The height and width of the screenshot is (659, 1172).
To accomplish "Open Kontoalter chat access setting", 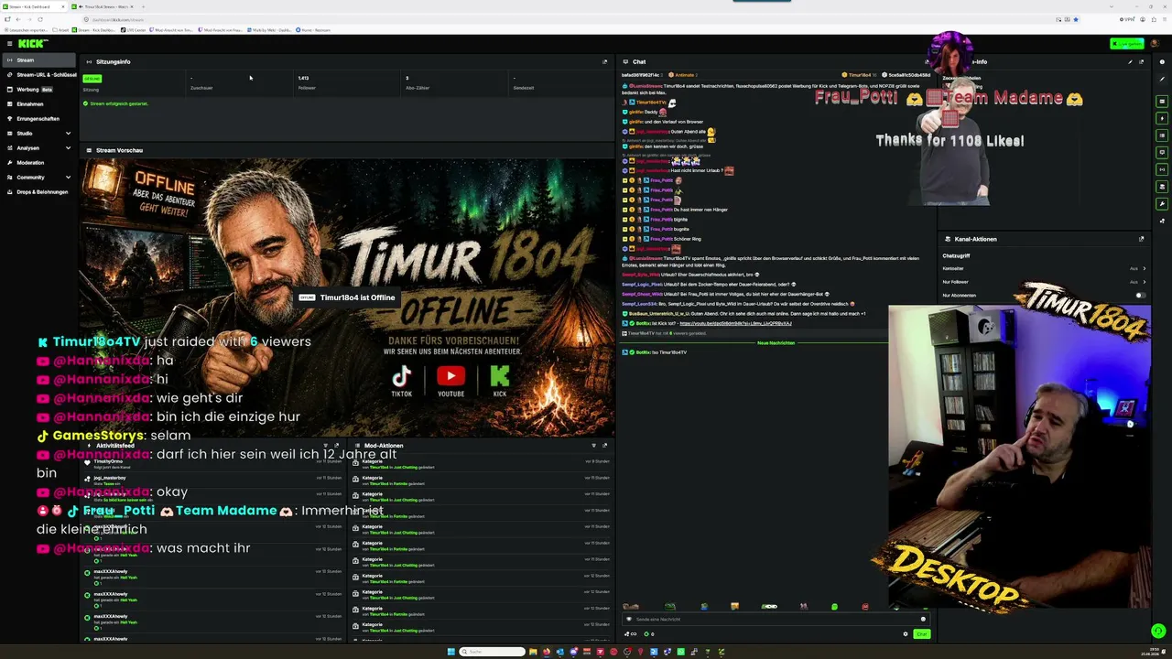I will point(1044,269).
